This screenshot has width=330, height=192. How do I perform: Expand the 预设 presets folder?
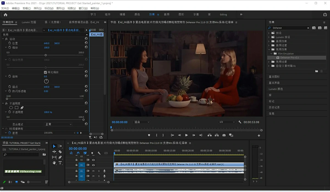(269, 33)
